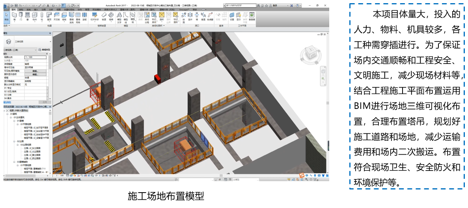Open the work plane Viewer (查看器)
The width and height of the screenshot is (468, 208).
pos(252,17)
